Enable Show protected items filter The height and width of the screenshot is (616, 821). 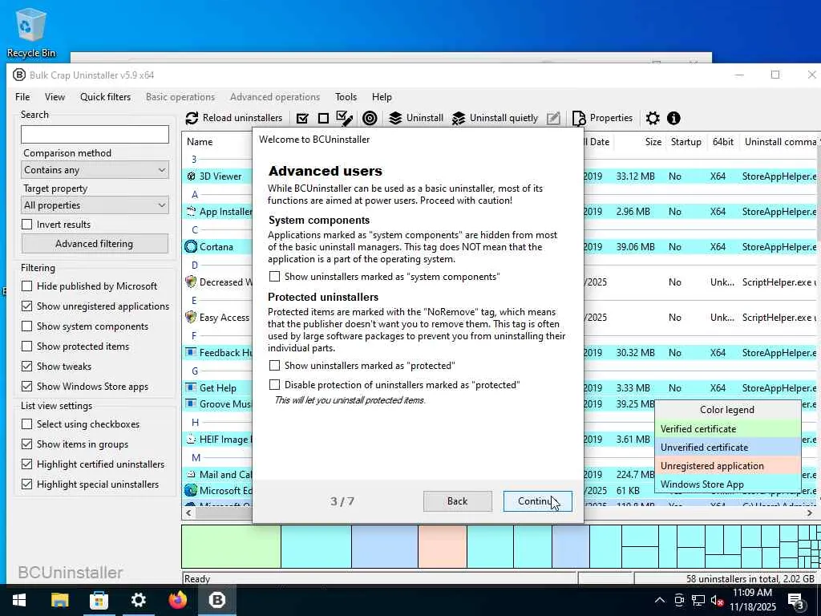click(26, 346)
